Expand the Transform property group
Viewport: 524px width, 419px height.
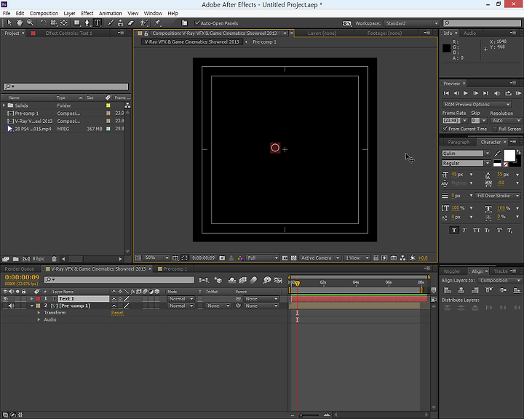coord(39,313)
